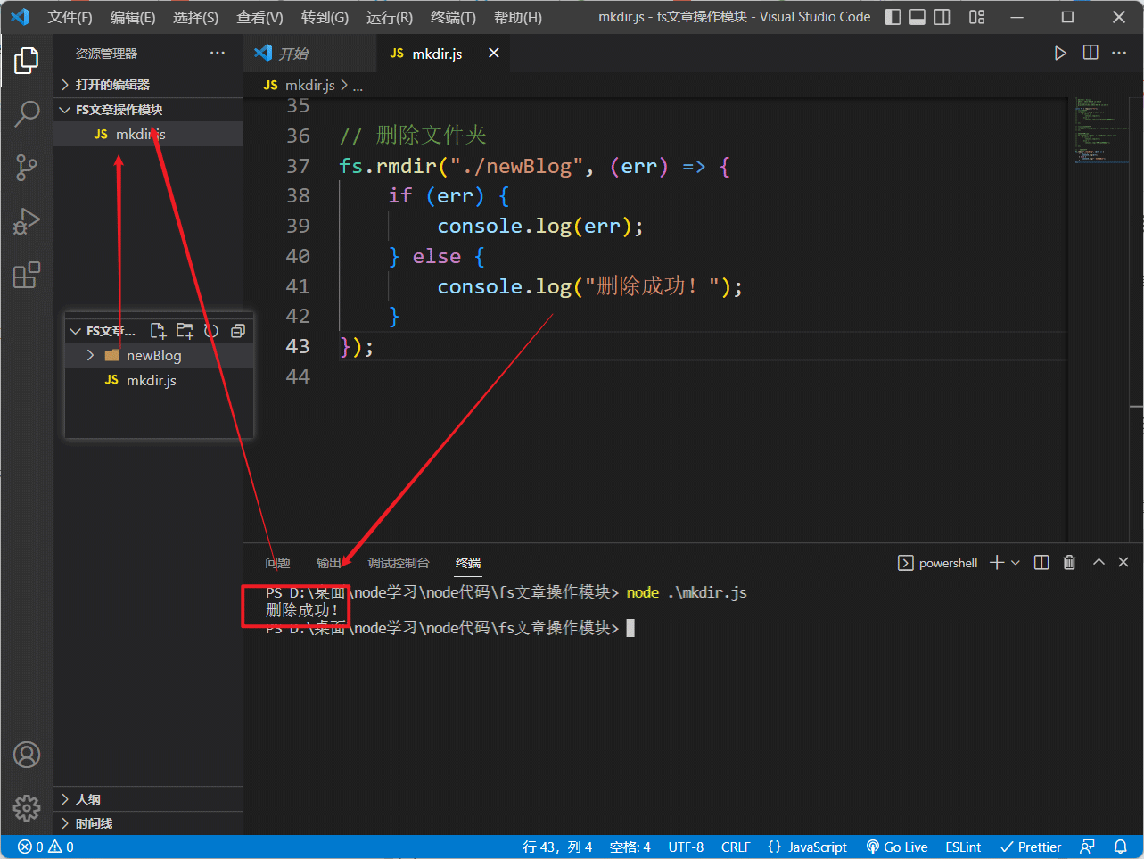Click New Folder icon in inset explorer
The height and width of the screenshot is (859, 1144).
pos(185,331)
